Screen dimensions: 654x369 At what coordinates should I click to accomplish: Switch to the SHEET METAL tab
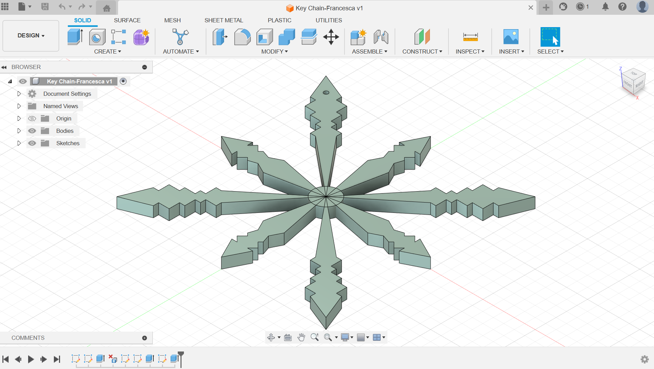[224, 20]
